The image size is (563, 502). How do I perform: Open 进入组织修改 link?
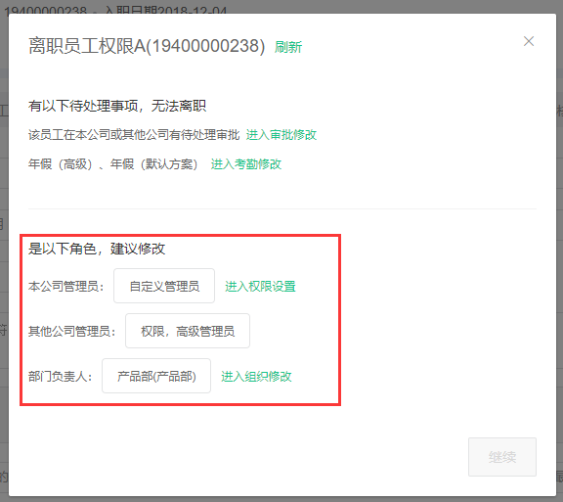(x=256, y=376)
